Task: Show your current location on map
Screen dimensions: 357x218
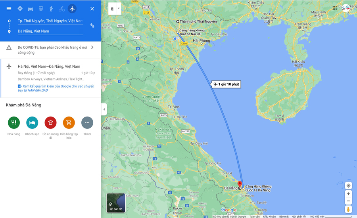Action: point(348,185)
